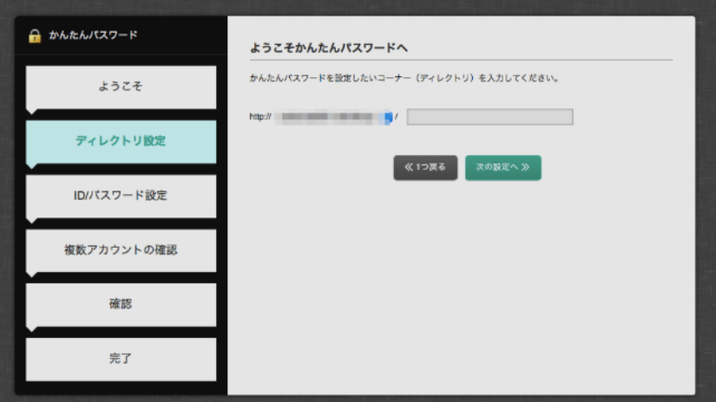716x402 pixels.
Task: Select the ディレクトリ設定 step
Action: pyautogui.click(x=121, y=141)
